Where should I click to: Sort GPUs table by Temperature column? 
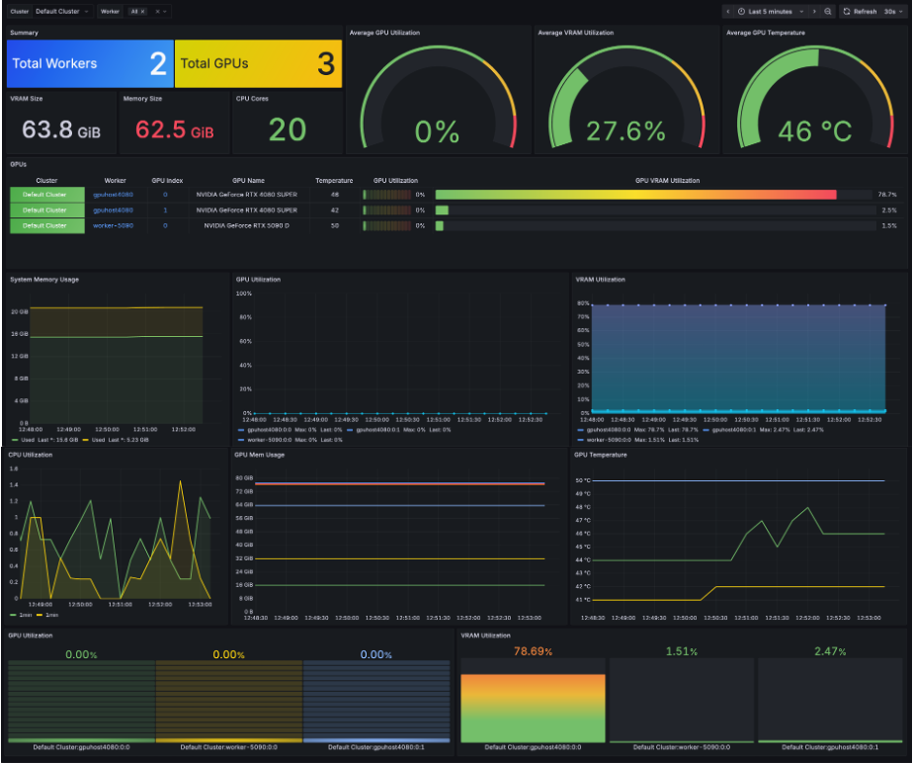click(334, 181)
